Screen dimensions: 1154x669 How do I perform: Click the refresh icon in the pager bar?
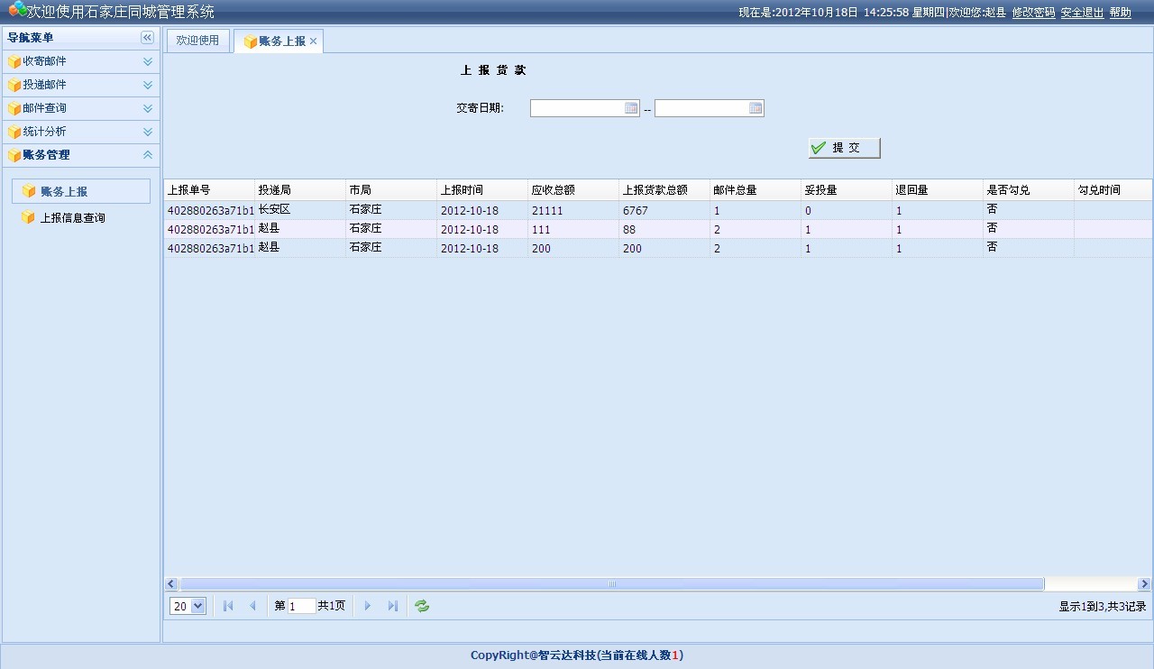point(421,605)
